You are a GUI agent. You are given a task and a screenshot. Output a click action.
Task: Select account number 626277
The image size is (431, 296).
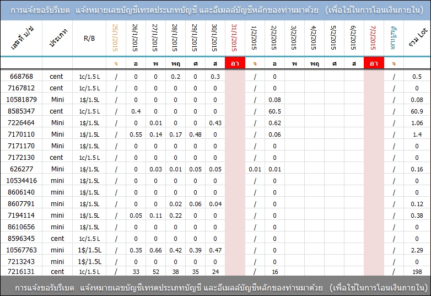tap(21, 169)
